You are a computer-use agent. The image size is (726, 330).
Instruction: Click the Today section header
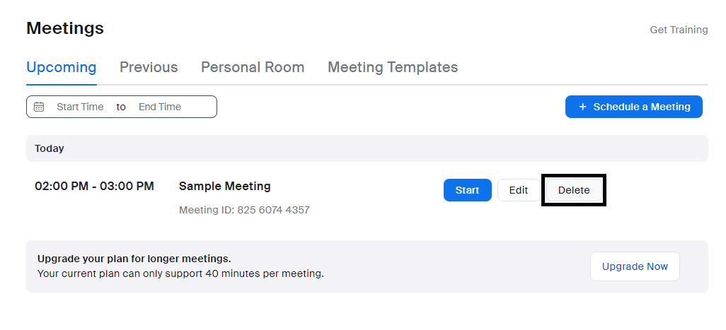[50, 148]
